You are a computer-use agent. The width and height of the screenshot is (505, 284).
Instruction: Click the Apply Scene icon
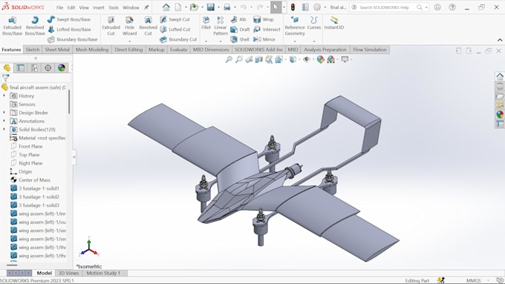point(330,59)
